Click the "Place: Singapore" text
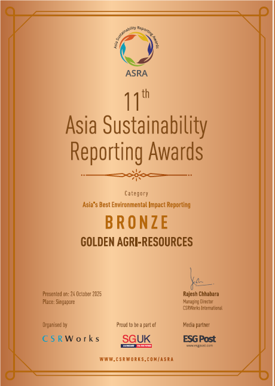Viewport: 275px width, 386px height. click(59, 302)
